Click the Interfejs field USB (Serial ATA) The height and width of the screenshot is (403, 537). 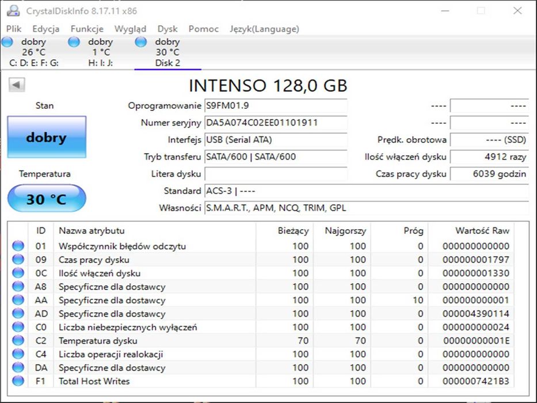click(x=276, y=140)
